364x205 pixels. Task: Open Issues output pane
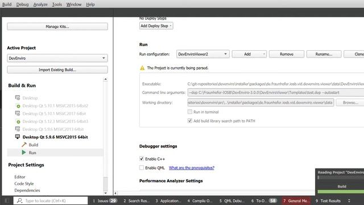coord(105,200)
